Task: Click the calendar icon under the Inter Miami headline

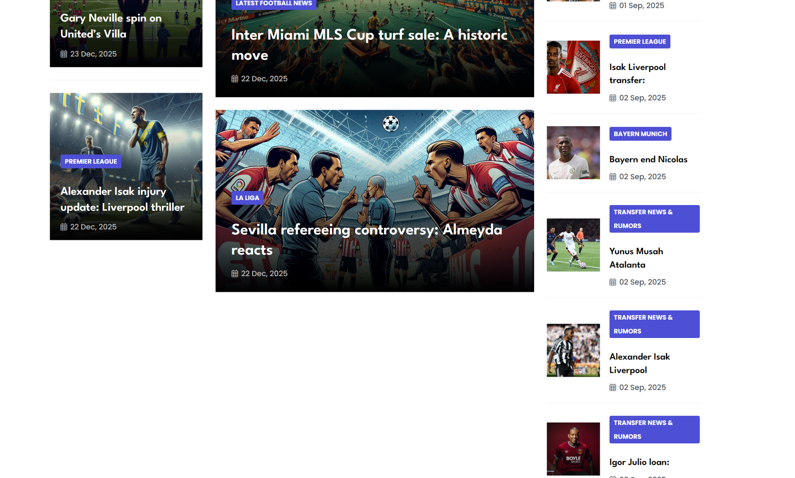Action: point(235,79)
